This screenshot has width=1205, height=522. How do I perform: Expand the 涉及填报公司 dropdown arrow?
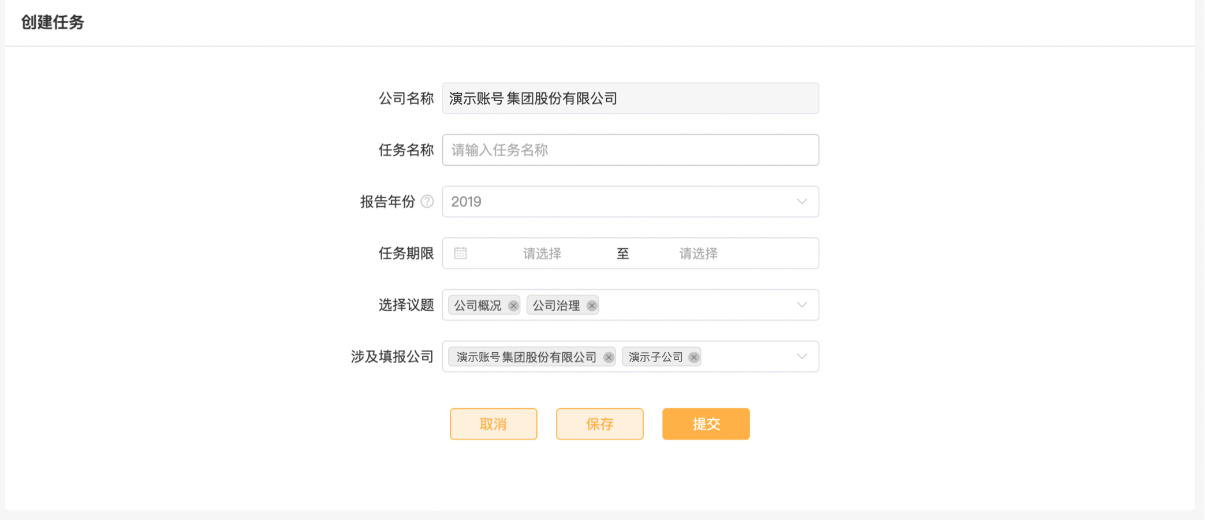coord(802,357)
